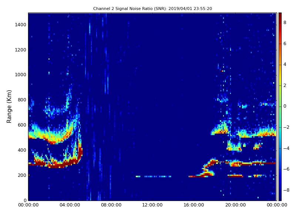Click the colorbar label −4
The image size is (296, 222).
tap(286, 148)
